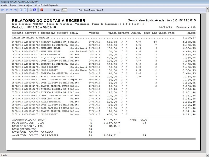Image resolution: width=209 pixels, height=157 pixels.
Task: Click the row AT000005/01 ANGELINA JOLIE
Action: (104, 48)
